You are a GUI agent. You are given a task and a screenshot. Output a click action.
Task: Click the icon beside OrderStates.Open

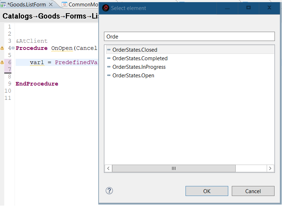109,76
